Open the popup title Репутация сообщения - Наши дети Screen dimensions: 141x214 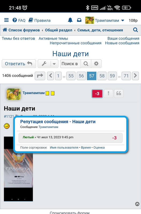[58, 121]
